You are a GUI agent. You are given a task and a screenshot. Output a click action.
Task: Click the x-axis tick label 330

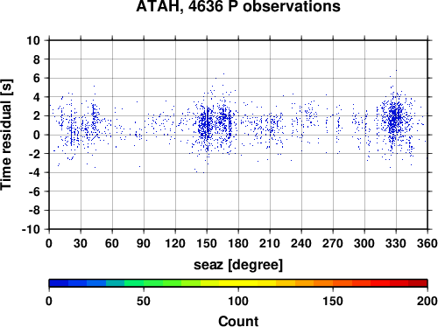tap(396, 243)
